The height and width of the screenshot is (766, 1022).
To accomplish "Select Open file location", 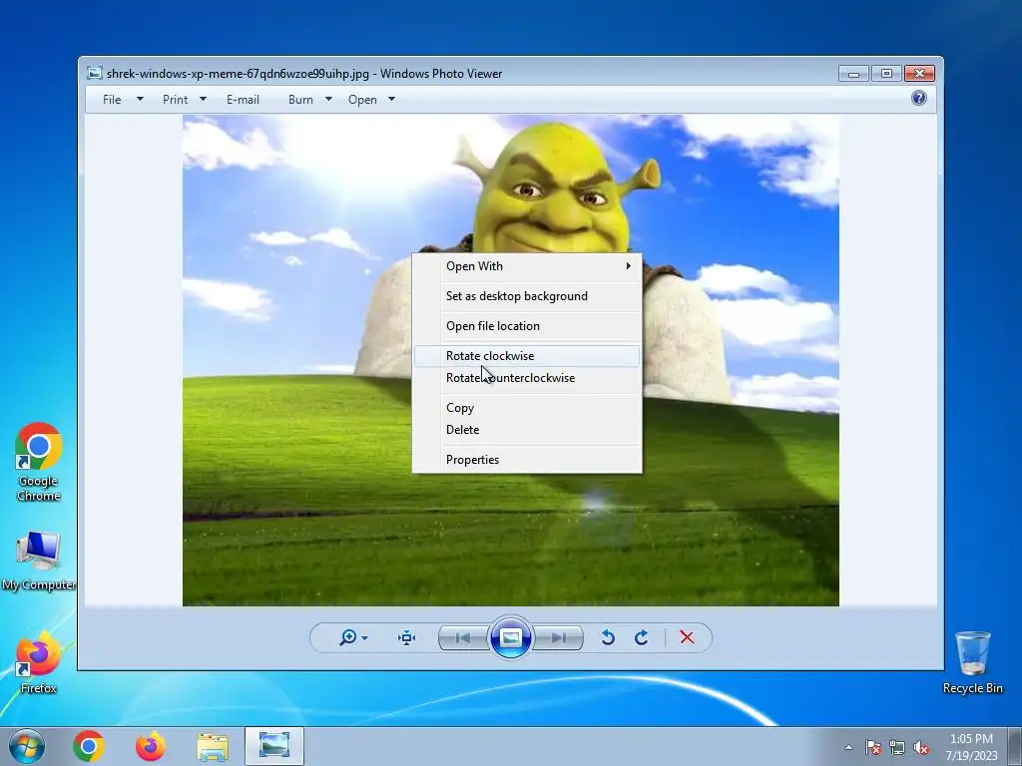I will point(527,326).
